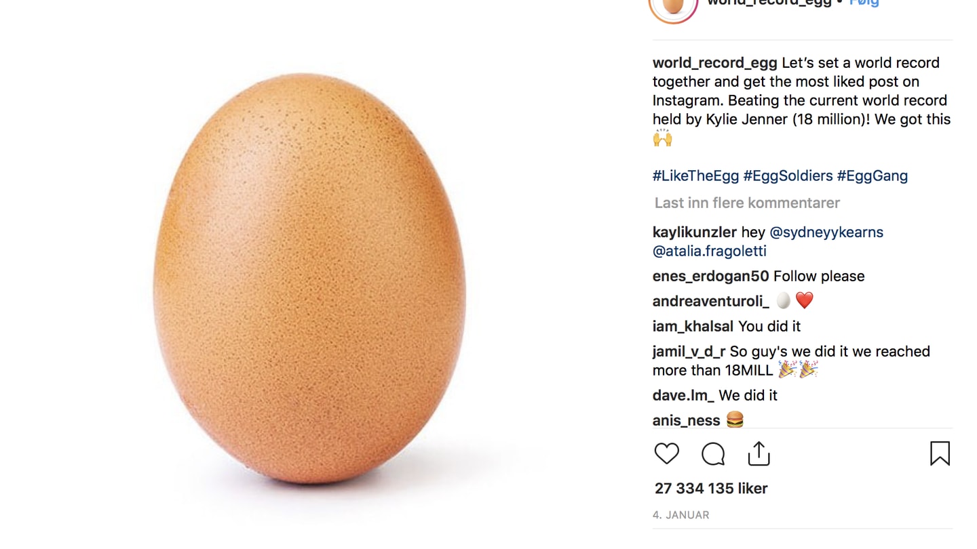
Task: Open the #LikeTheEgg hashtag
Action: (695, 176)
